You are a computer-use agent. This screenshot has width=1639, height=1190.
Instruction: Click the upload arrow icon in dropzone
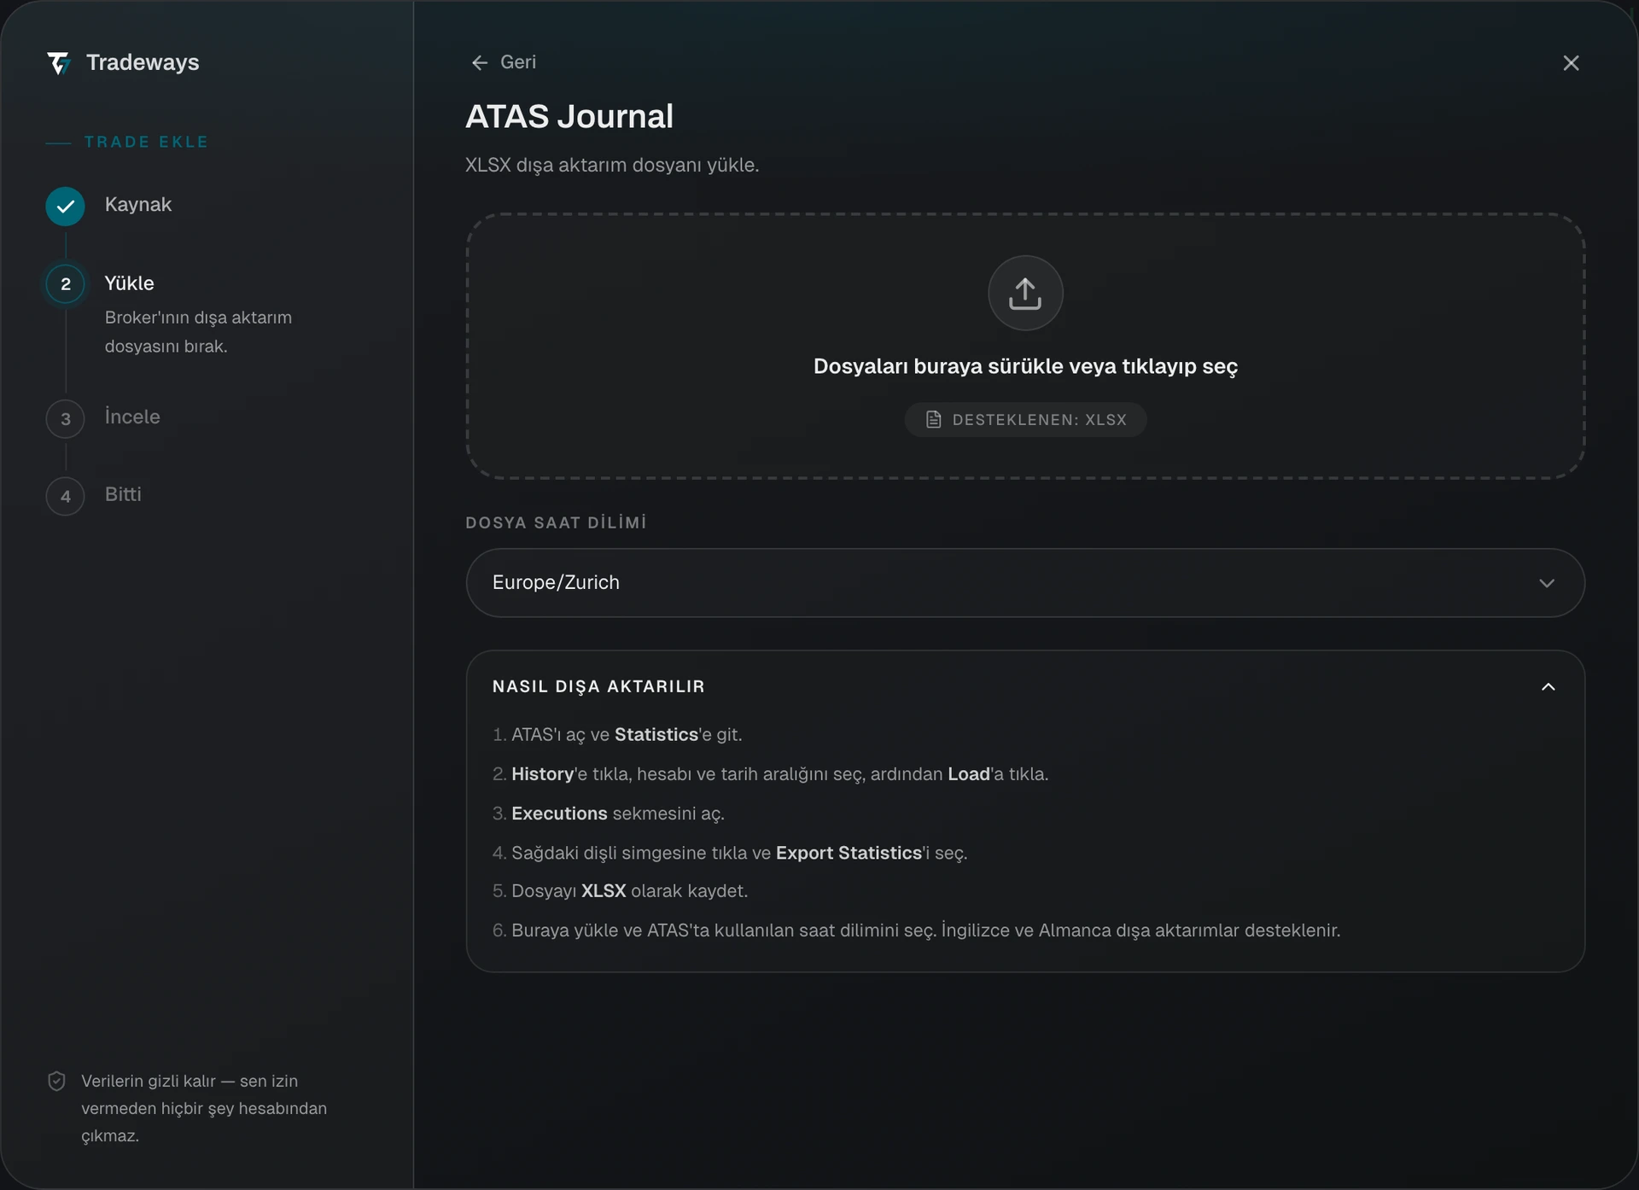[x=1025, y=293]
